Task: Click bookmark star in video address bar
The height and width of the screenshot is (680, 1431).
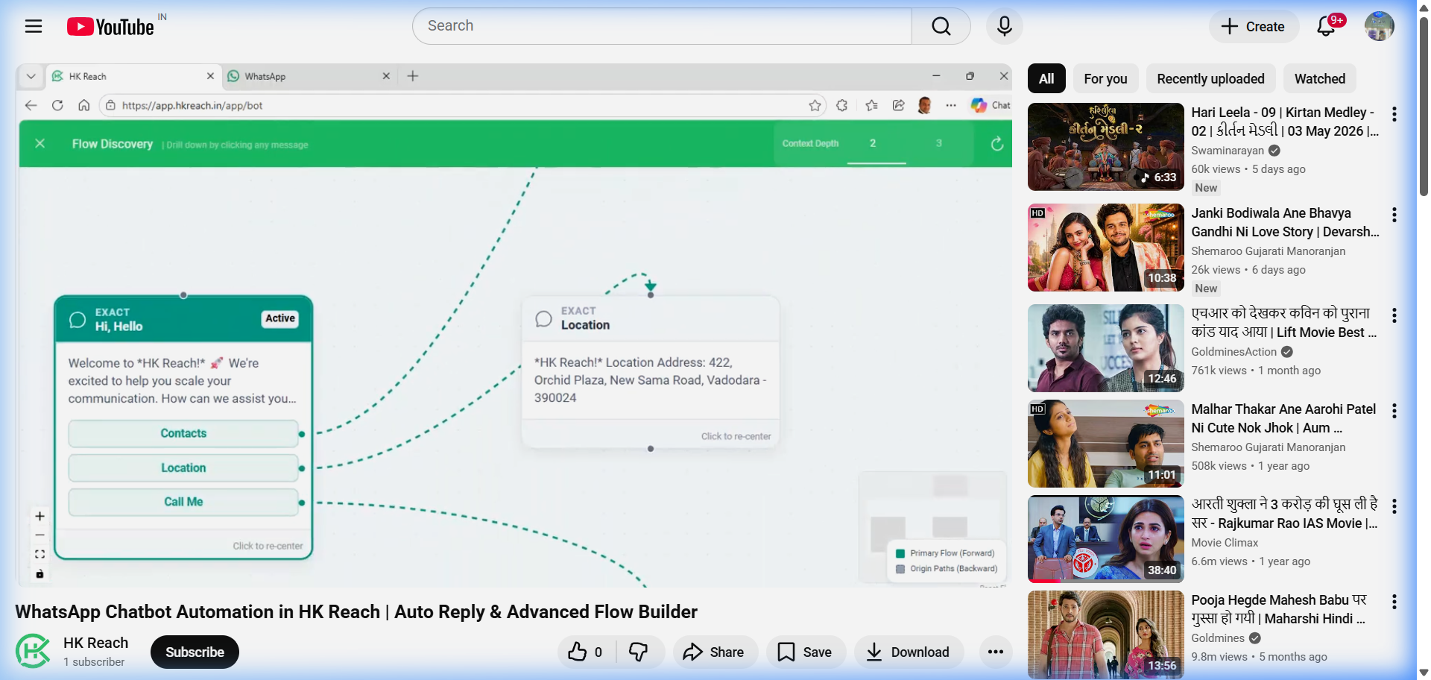Action: click(x=815, y=105)
